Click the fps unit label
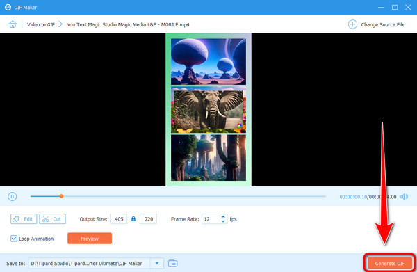Image resolution: width=417 pixels, height=272 pixels. point(234,219)
